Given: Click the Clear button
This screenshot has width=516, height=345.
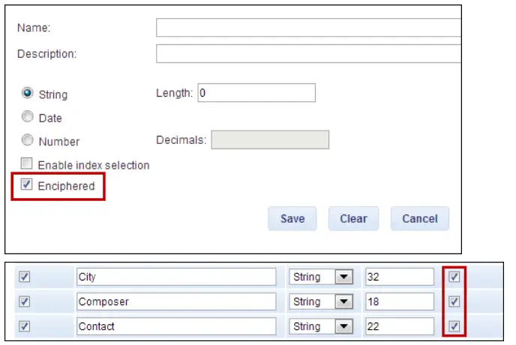Looking at the screenshot, I should coord(353,219).
